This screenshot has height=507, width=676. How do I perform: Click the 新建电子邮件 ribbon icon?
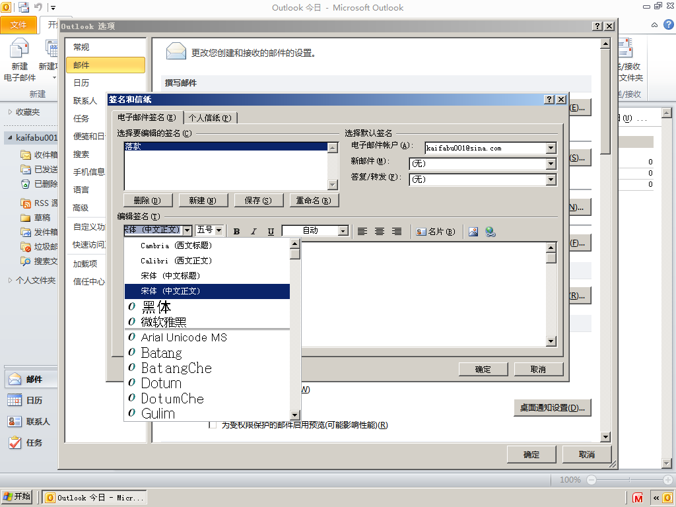pos(19,48)
